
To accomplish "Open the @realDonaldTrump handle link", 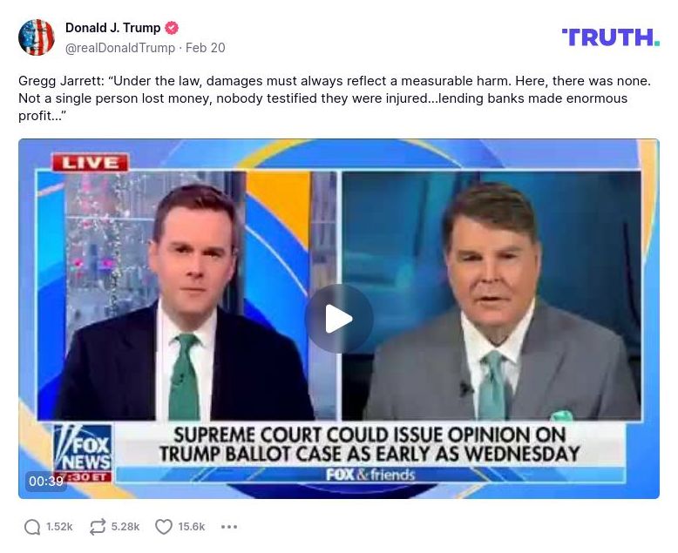I will click(120, 48).
